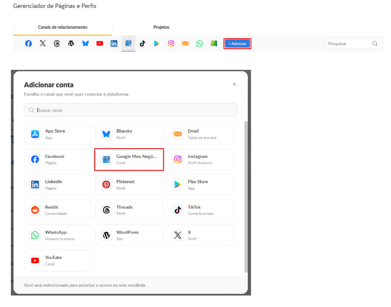This screenshot has width=391, height=307.
Task: Choose the Threads Perfil card
Action: (129, 210)
